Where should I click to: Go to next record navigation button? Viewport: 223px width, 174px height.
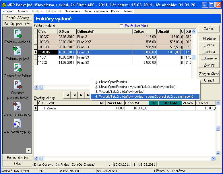(x=81, y=95)
